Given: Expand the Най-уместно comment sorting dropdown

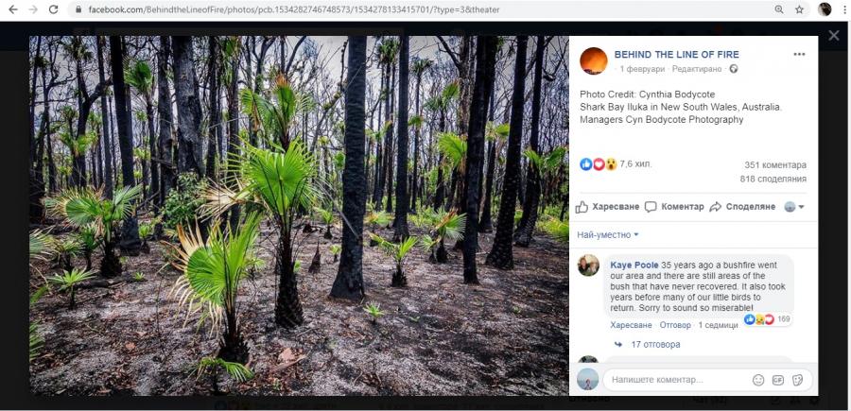Looking at the screenshot, I should (607, 234).
